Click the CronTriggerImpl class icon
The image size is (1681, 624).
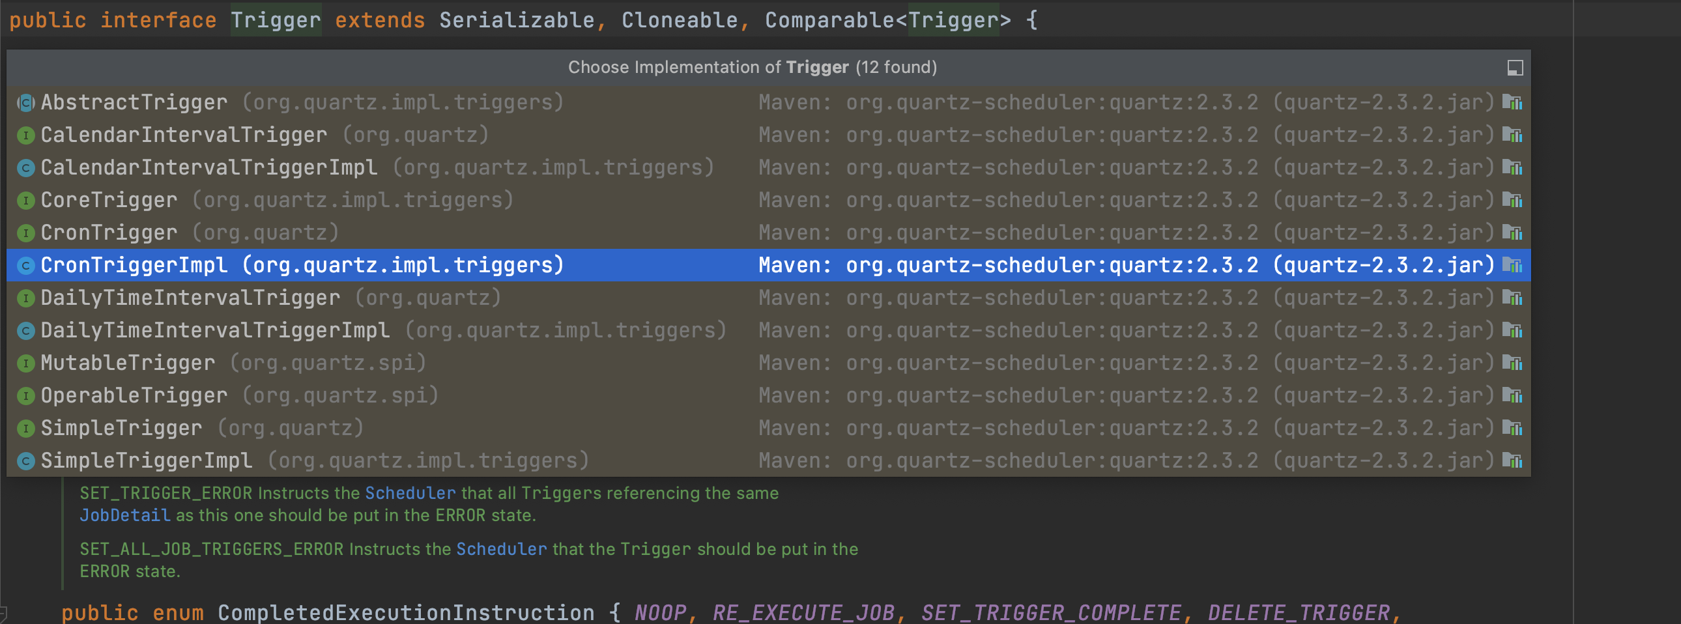pos(25,265)
